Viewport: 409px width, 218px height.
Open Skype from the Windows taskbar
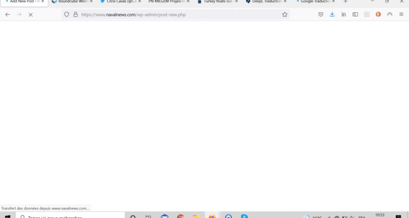point(244,216)
